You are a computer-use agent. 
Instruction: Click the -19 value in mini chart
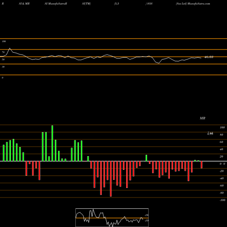146,221
